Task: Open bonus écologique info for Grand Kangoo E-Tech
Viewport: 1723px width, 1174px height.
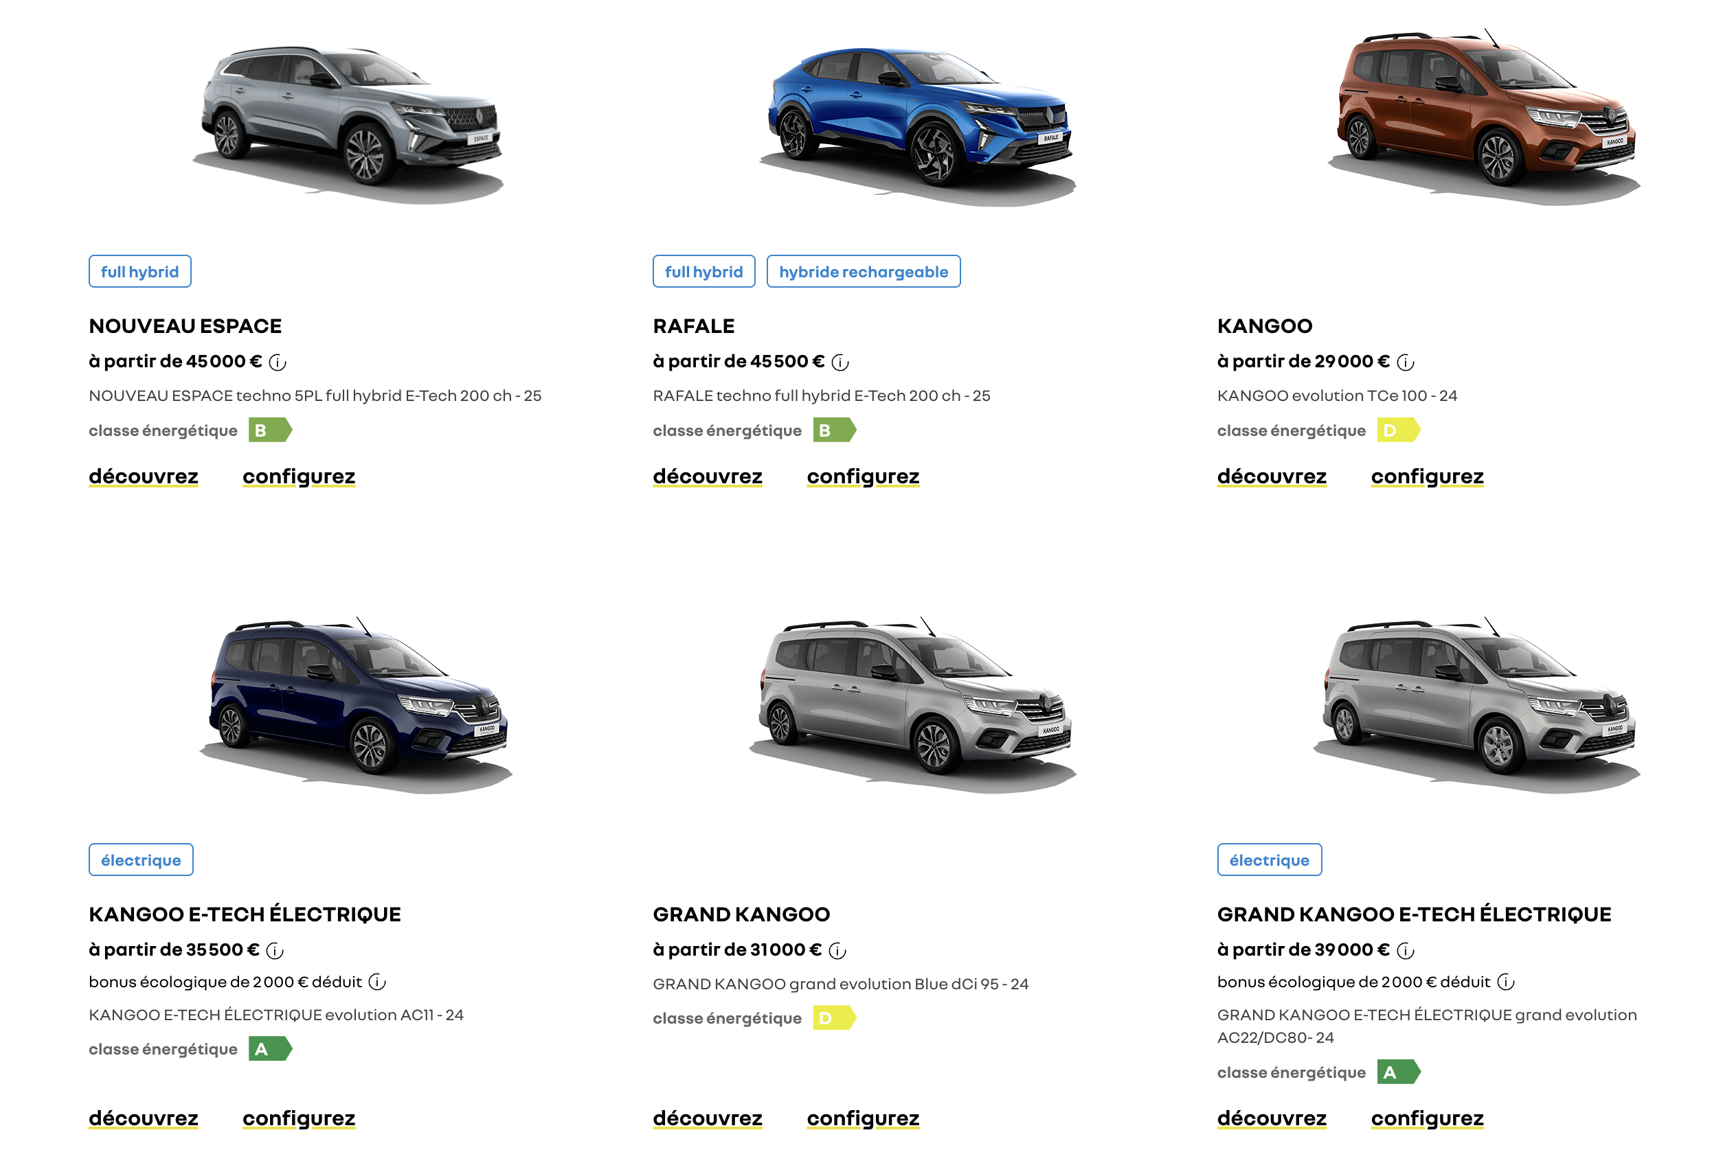Action: point(1506,982)
